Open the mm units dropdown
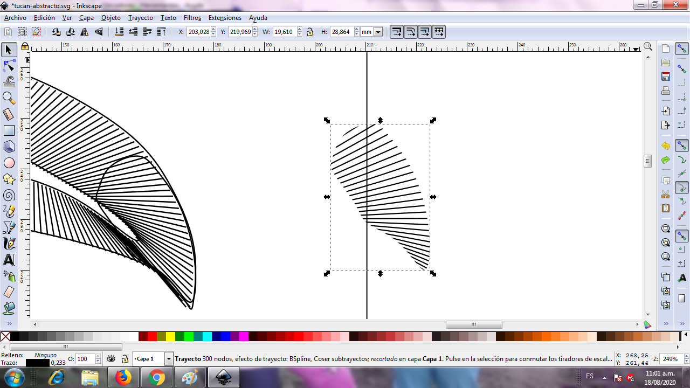The image size is (690, 388). point(378,32)
